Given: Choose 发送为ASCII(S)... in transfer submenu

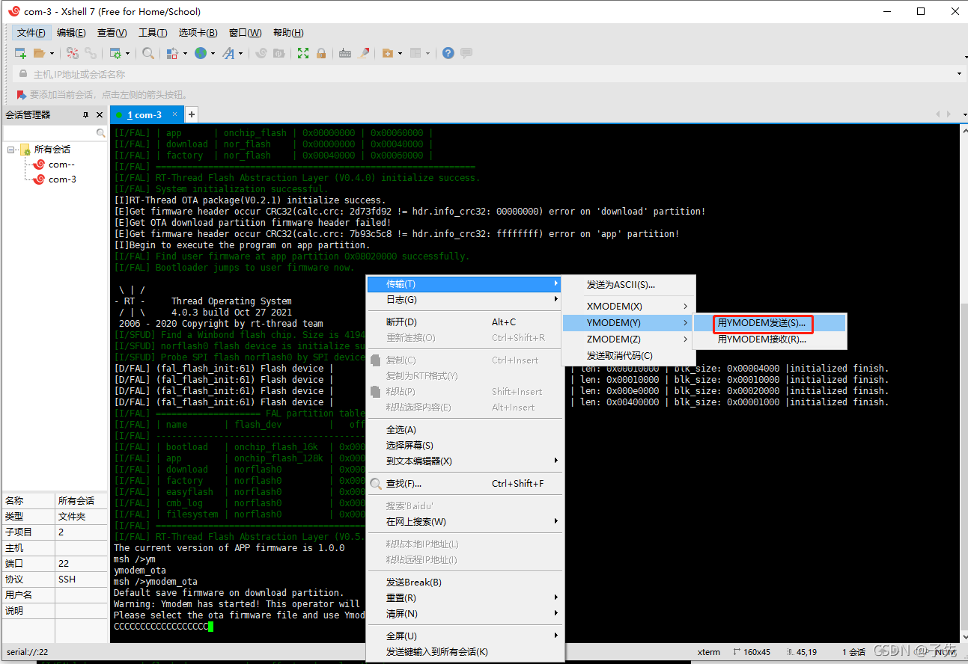Looking at the screenshot, I should [628, 285].
